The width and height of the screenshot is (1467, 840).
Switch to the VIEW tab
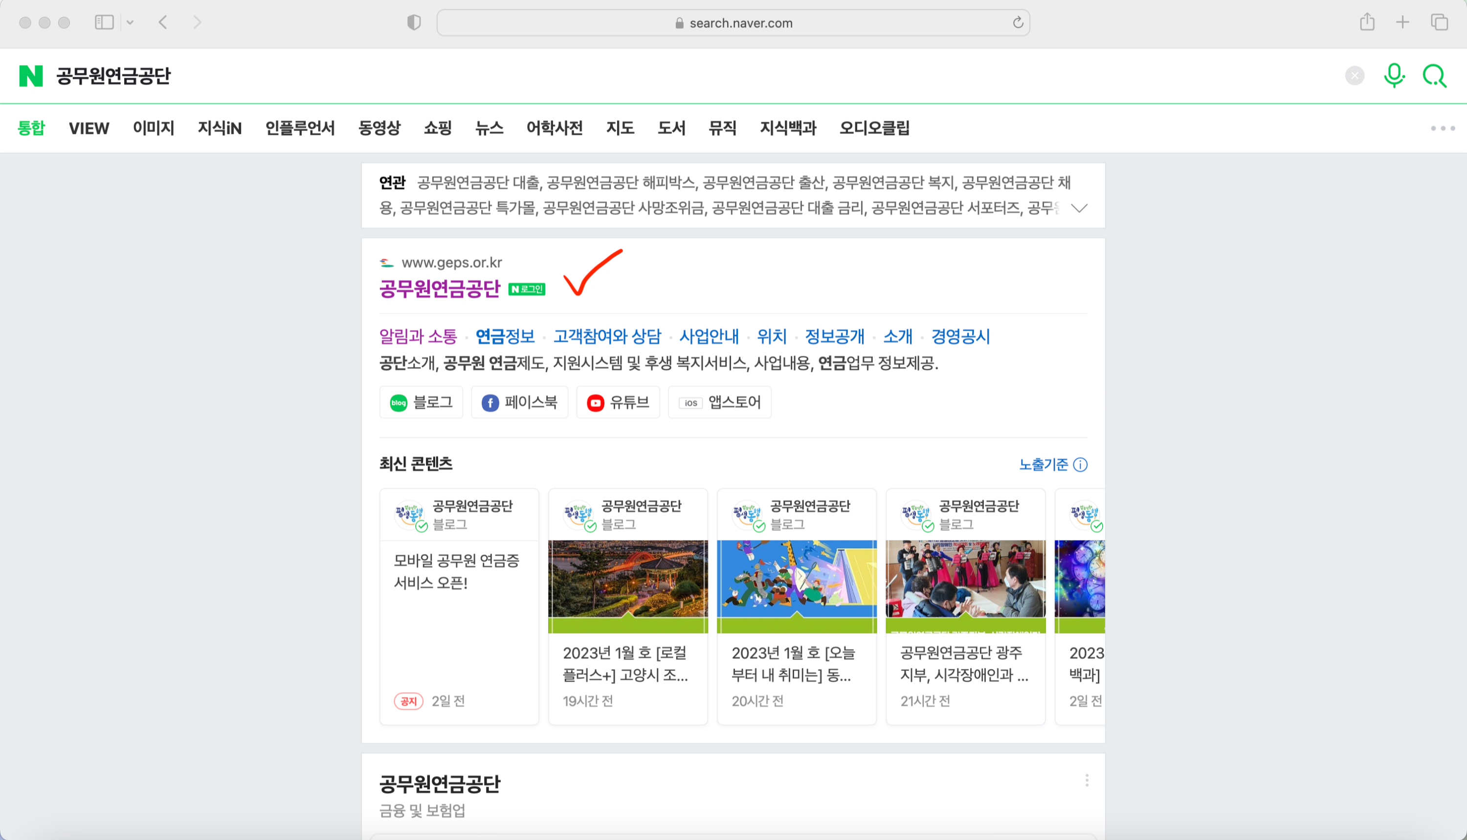click(x=89, y=128)
